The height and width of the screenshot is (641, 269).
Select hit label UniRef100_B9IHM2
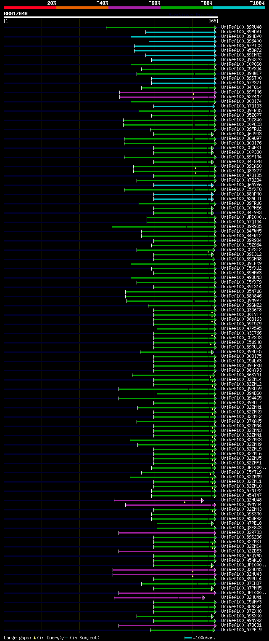click(241, 55)
